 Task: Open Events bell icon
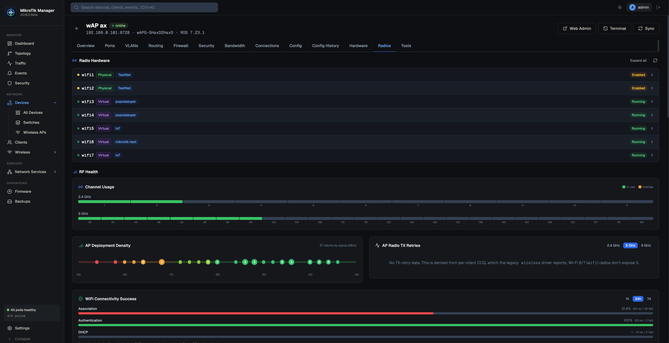9,73
